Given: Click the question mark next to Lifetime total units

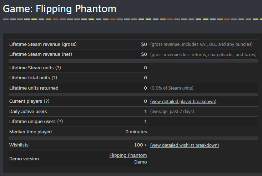Looking at the screenshot, I should coord(54,78).
